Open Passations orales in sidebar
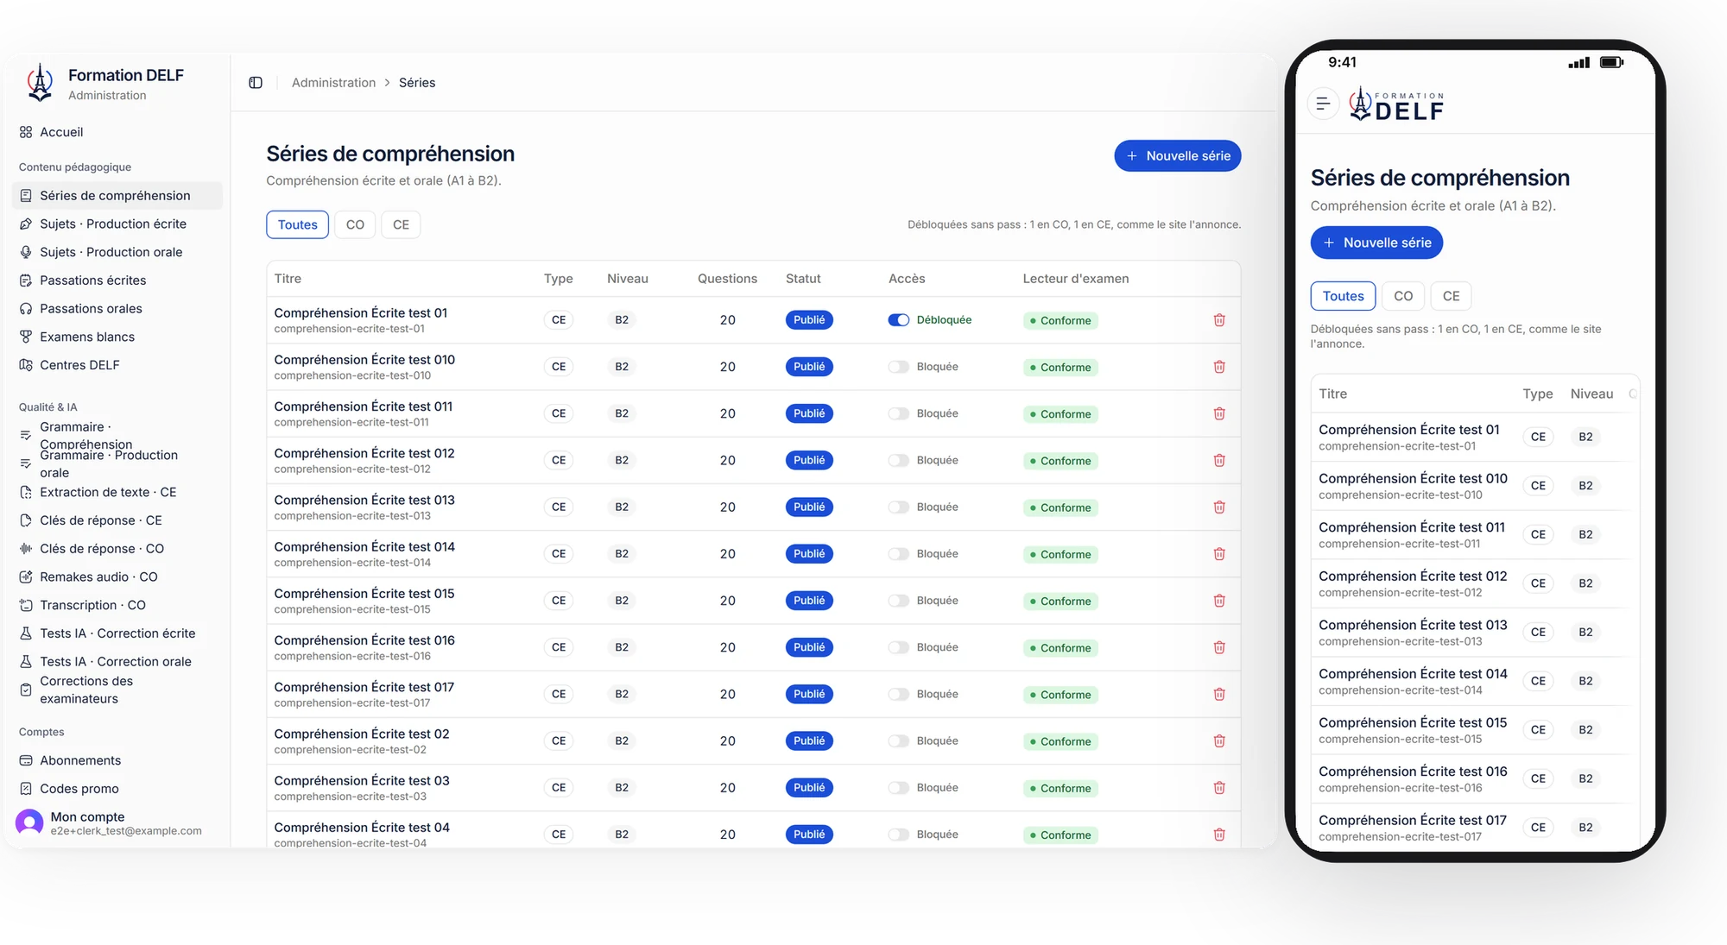This screenshot has height=945, width=1727. pyautogui.click(x=117, y=308)
